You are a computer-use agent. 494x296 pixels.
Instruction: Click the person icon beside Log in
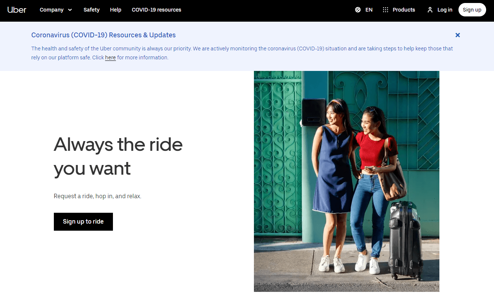coord(430,10)
